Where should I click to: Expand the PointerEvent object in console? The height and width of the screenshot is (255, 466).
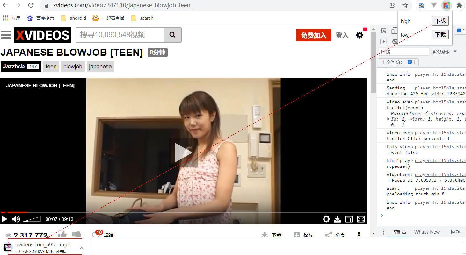tap(388, 119)
